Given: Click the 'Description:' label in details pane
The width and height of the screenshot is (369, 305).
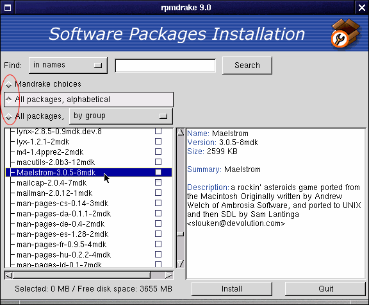Looking at the screenshot, I should pyautogui.click(x=208, y=187).
